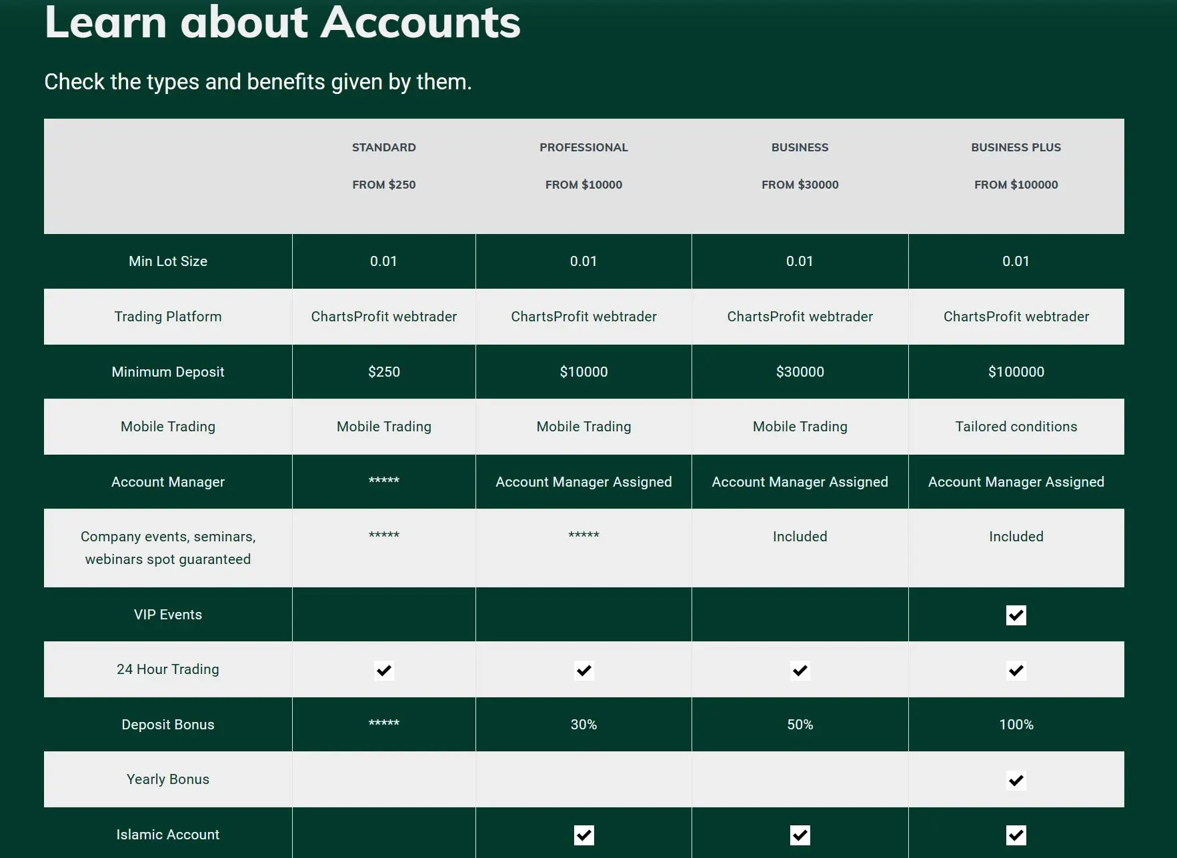Click the 'Islamic Account' row label
Screen dimensions: 1177x858
pyautogui.click(x=168, y=835)
